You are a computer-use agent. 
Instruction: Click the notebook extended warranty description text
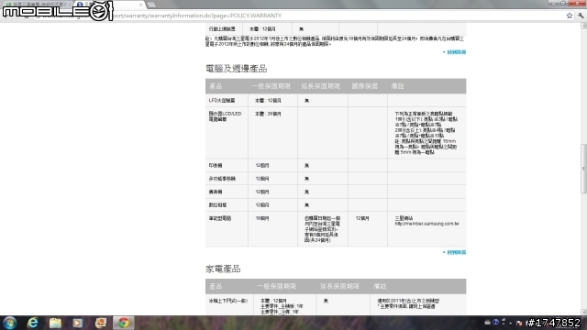[x=322, y=229]
